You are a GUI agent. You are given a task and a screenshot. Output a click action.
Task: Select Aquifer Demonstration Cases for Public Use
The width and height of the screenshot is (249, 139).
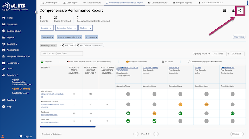(22, 82)
